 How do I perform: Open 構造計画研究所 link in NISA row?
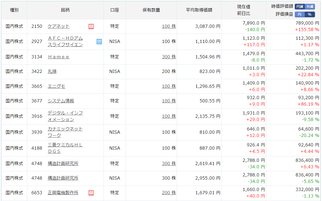pyautogui.click(x=63, y=178)
